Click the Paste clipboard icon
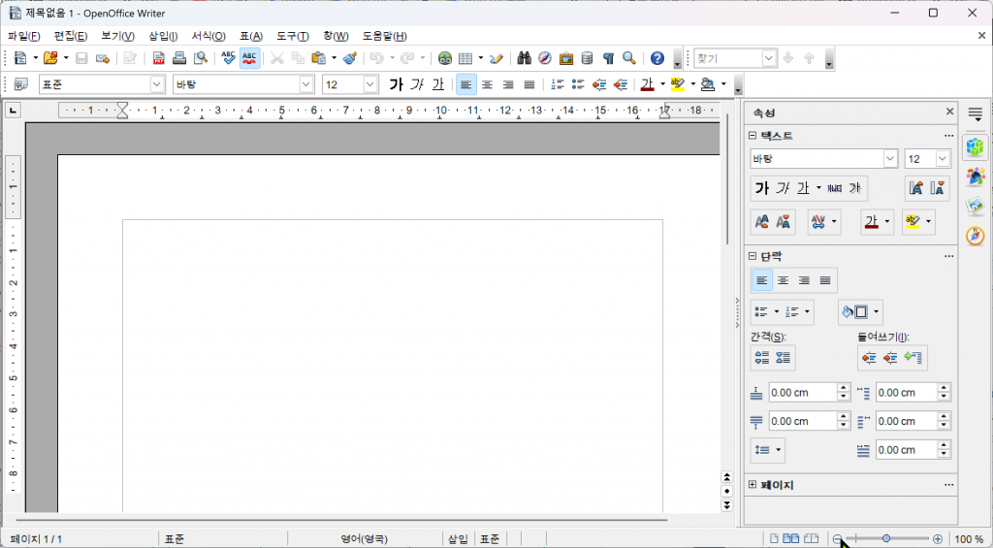993x548 pixels. tap(318, 58)
